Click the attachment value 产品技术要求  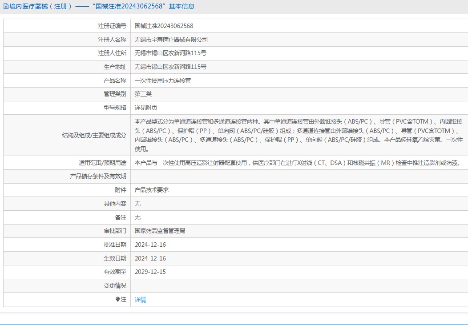coord(151,190)
